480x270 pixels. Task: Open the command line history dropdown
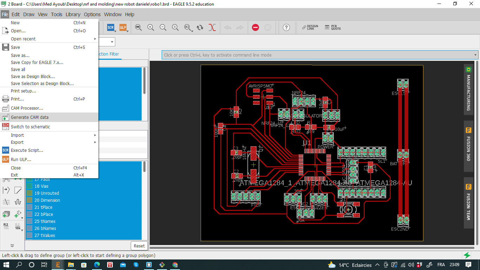pos(475,55)
